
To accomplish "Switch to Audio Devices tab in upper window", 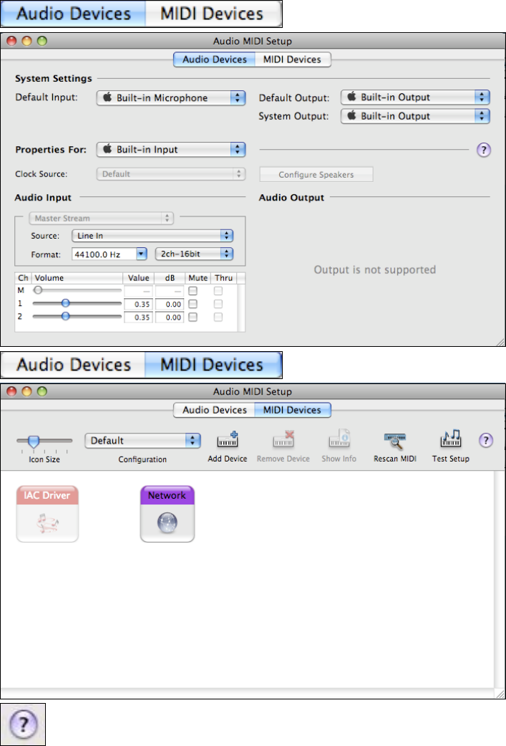I will point(215,59).
